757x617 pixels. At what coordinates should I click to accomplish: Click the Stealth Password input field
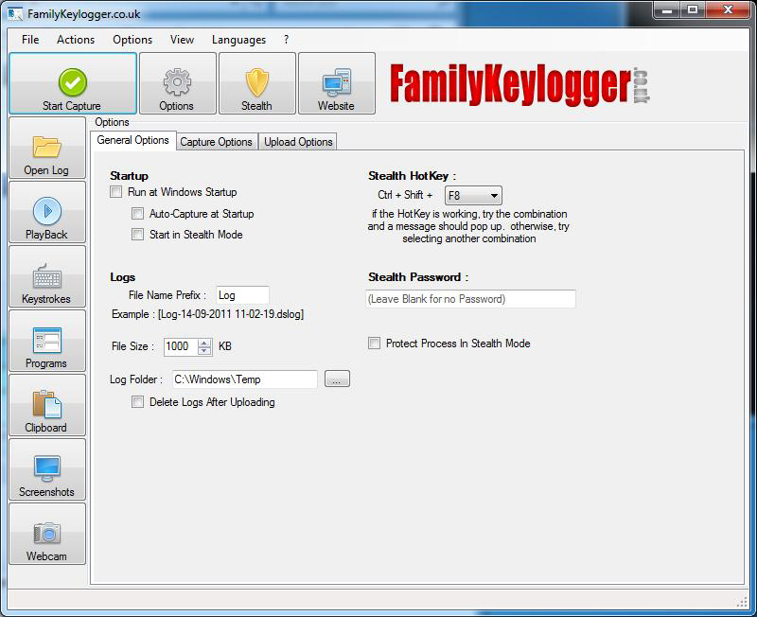470,299
